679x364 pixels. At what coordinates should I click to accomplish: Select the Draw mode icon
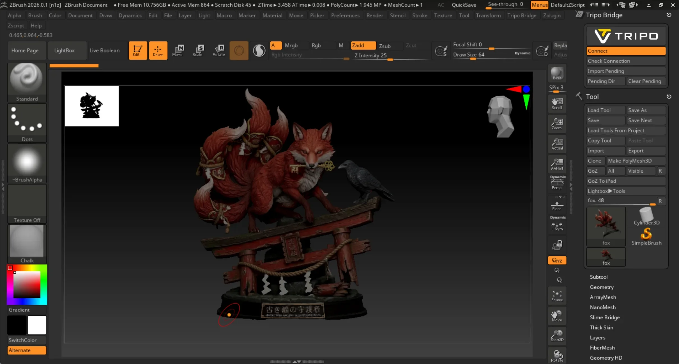point(158,51)
